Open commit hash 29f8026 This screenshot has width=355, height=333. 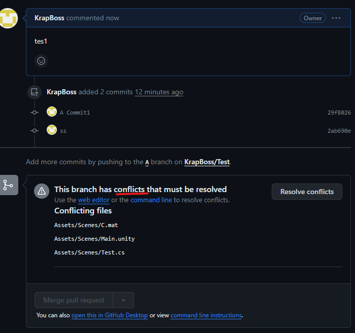point(339,113)
